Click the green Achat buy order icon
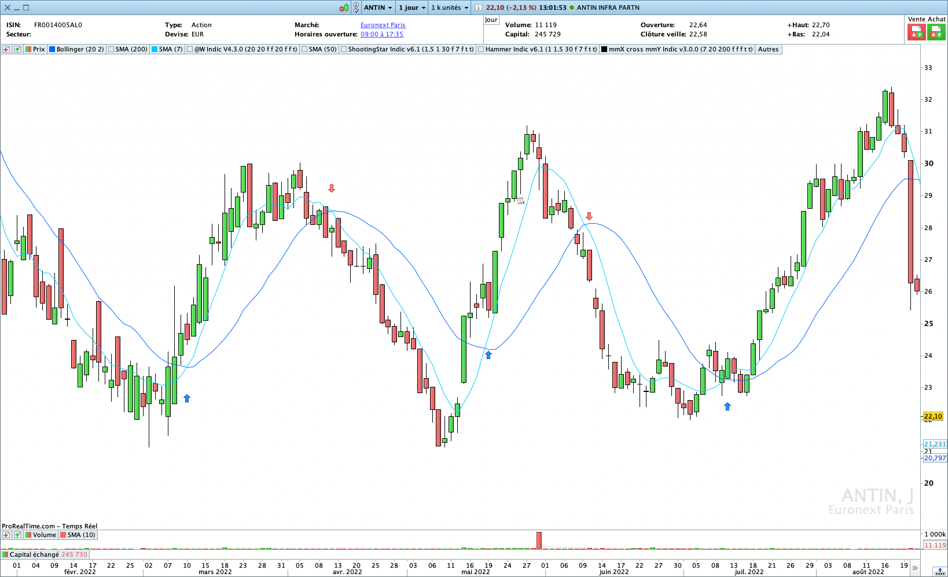948x577 pixels. click(936, 32)
